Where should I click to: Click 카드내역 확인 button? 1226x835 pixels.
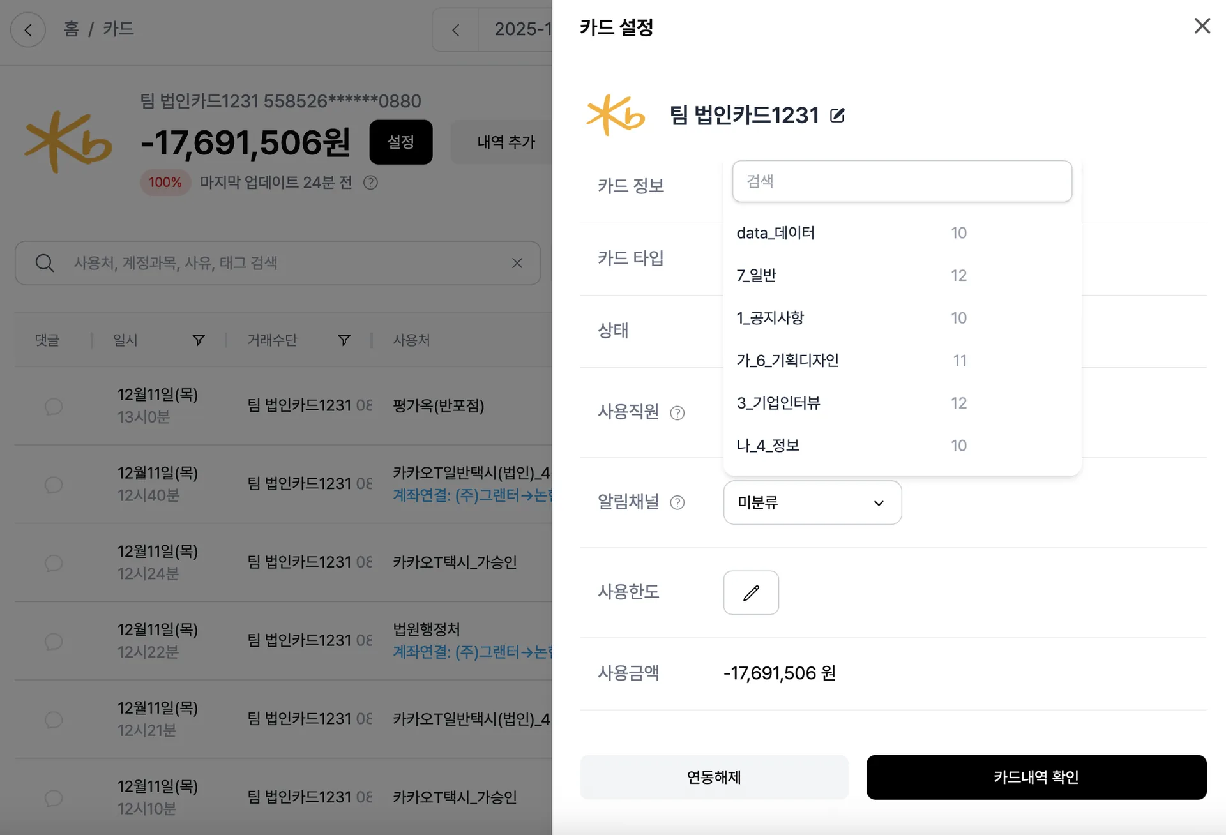1036,777
